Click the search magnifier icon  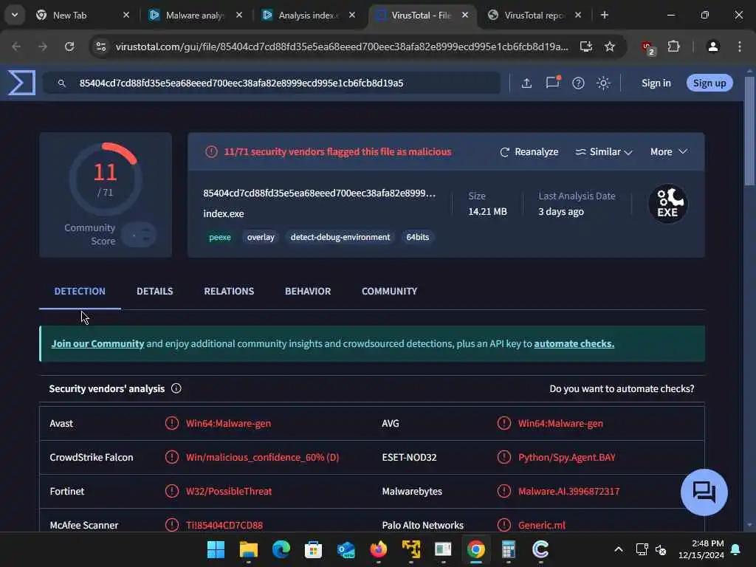tap(61, 83)
